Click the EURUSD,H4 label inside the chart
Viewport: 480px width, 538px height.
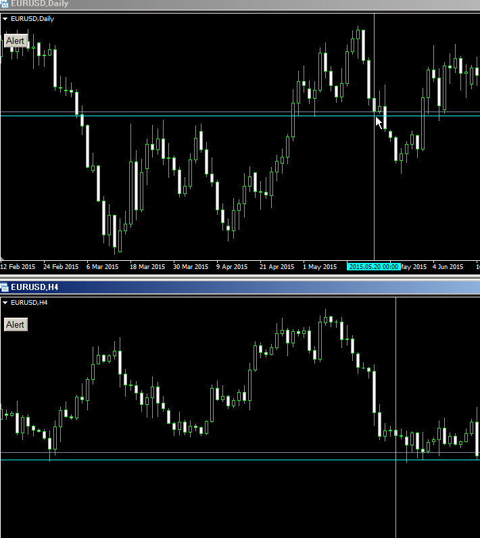29,303
